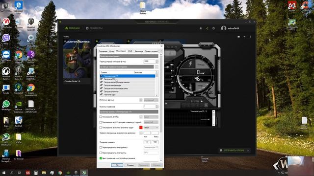Viewport: 314px width, 176px height.
Task: Click the grid view icon in GeForce Experience
Action: (x=238, y=37)
